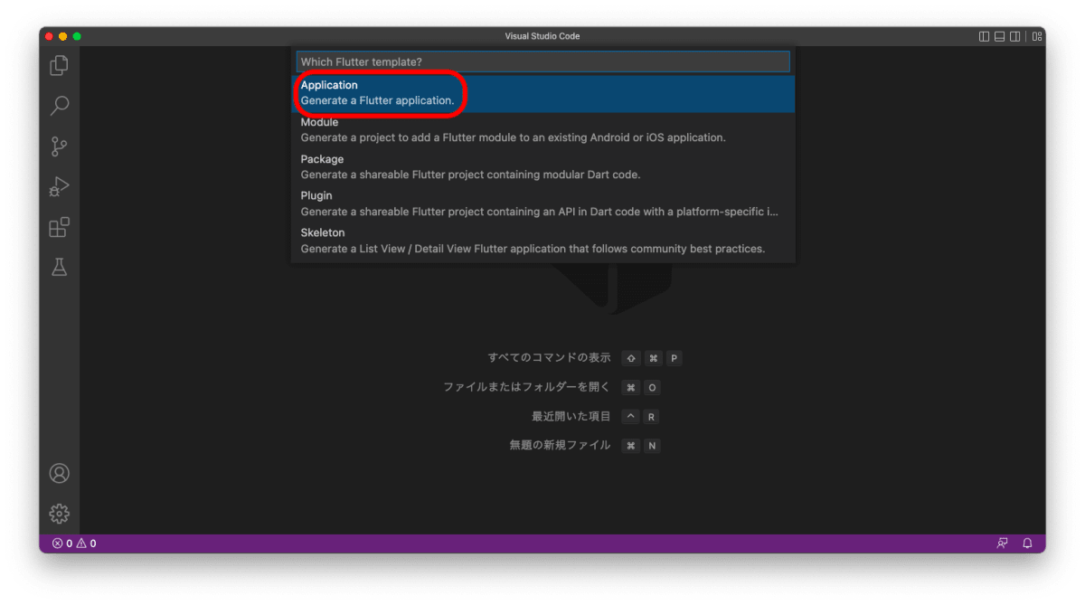The height and width of the screenshot is (605, 1085).
Task: Open the Accounts profile icon
Action: 59,473
